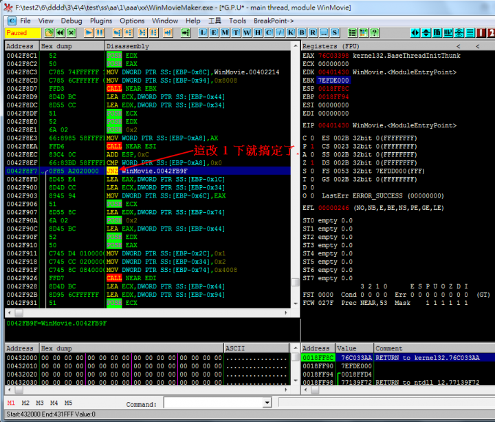Viewport: 495px width, 422px height.
Task: Switch to M1 memory tab
Action: (11, 403)
